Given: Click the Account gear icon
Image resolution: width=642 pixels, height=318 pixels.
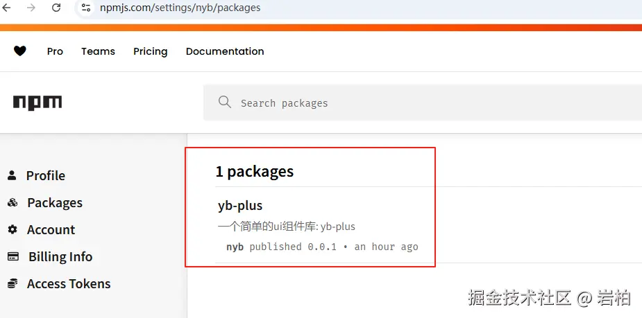Looking at the screenshot, I should [x=12, y=229].
